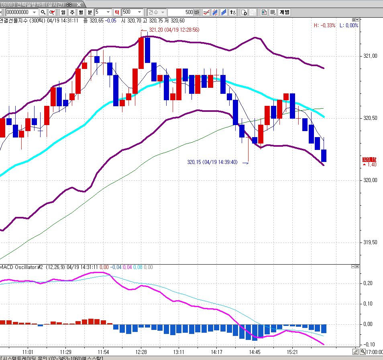383x360 pixels.
Task: Click the 개별 button
Action: [284, 12]
